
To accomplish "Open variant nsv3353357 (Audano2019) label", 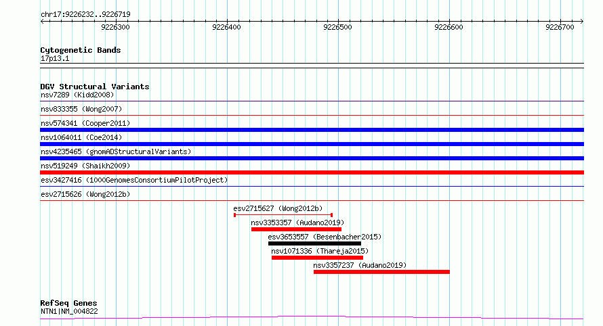I will pyautogui.click(x=297, y=223).
